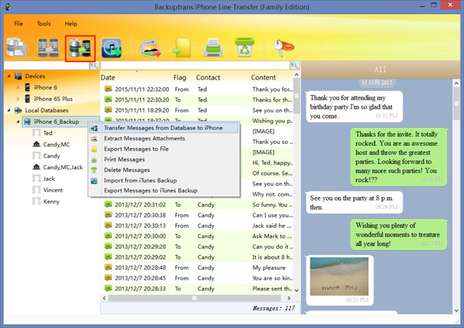Viewport: 464px width, 328px height.
Task: Click the iPhone to iPhone transfer icon
Action: (48, 47)
